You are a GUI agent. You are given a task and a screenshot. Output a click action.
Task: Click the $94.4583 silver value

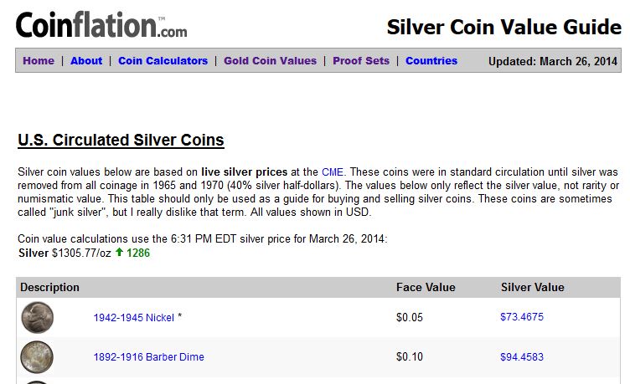522,356
